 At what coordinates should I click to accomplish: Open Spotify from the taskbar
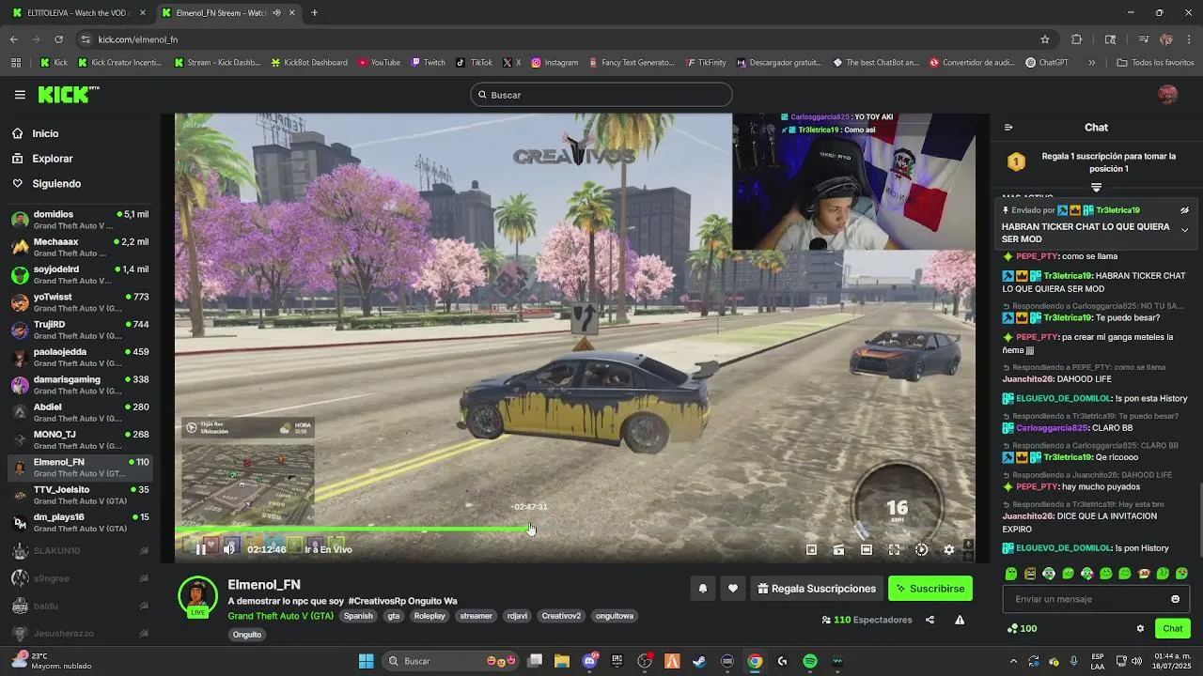[810, 661]
